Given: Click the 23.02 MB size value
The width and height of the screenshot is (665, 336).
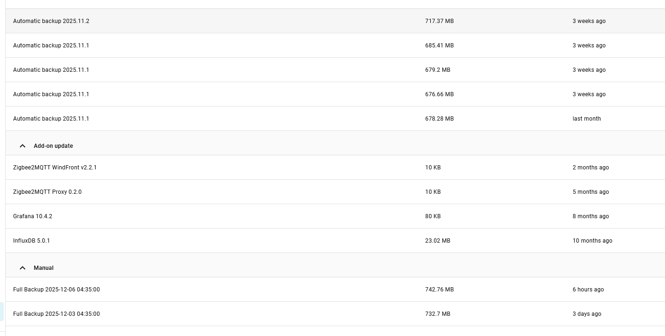Looking at the screenshot, I should (437, 241).
